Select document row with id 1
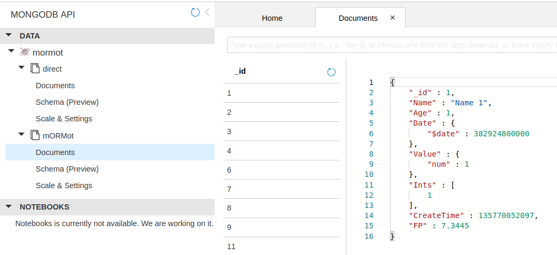 pos(281,93)
